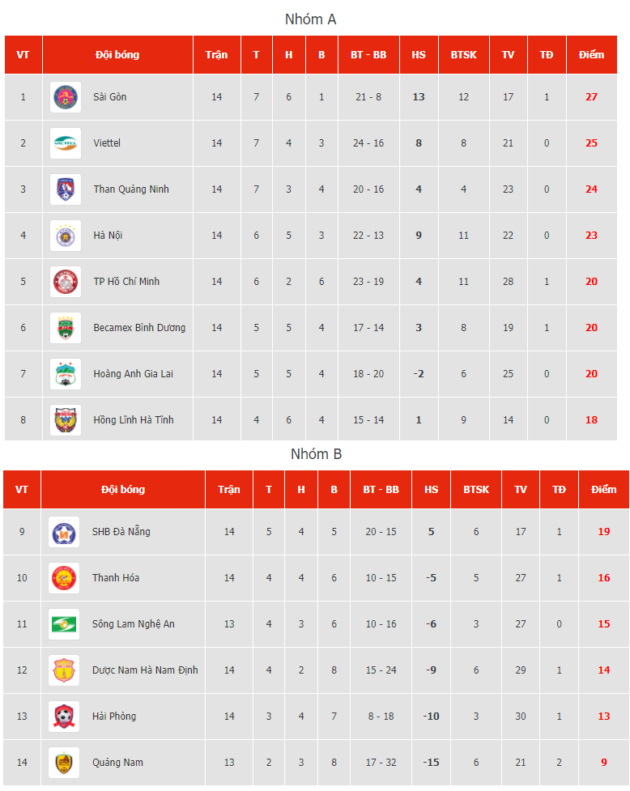Click the Điểm column header in Nhóm A
The width and height of the screenshot is (630, 791).
coord(592,54)
